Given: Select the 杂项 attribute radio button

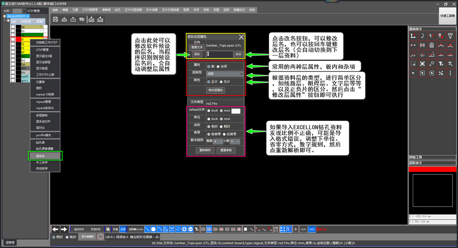Looking at the screenshot, I should coord(218,67).
